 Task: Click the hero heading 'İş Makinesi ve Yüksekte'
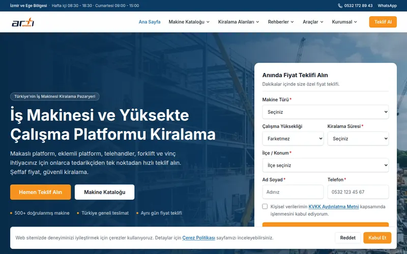click(x=100, y=115)
